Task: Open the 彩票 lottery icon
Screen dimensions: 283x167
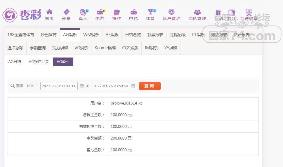Action: point(66,12)
